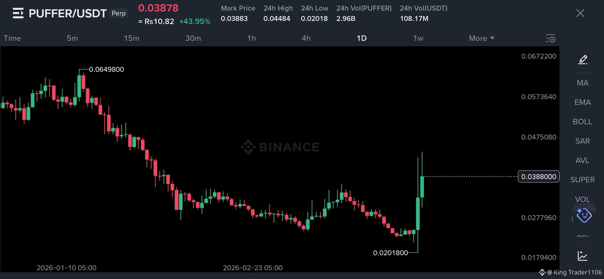Click the 2026-01-10 05:00 date label
The image size is (604, 279).
pos(67,268)
